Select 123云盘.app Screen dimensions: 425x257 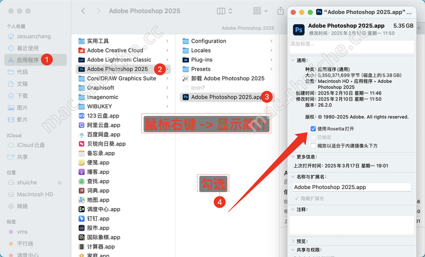pyautogui.click(x=123, y=116)
